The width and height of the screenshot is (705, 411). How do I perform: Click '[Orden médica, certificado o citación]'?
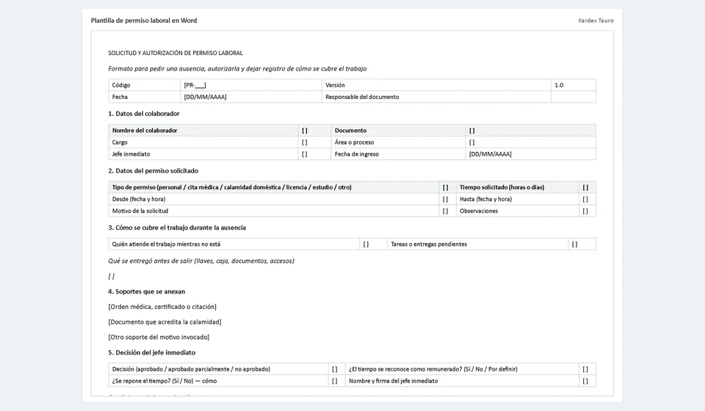coord(162,307)
